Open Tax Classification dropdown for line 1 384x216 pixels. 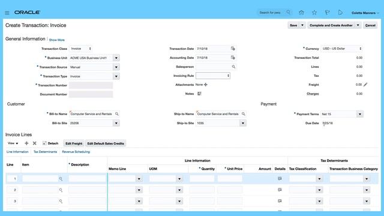tap(319, 179)
